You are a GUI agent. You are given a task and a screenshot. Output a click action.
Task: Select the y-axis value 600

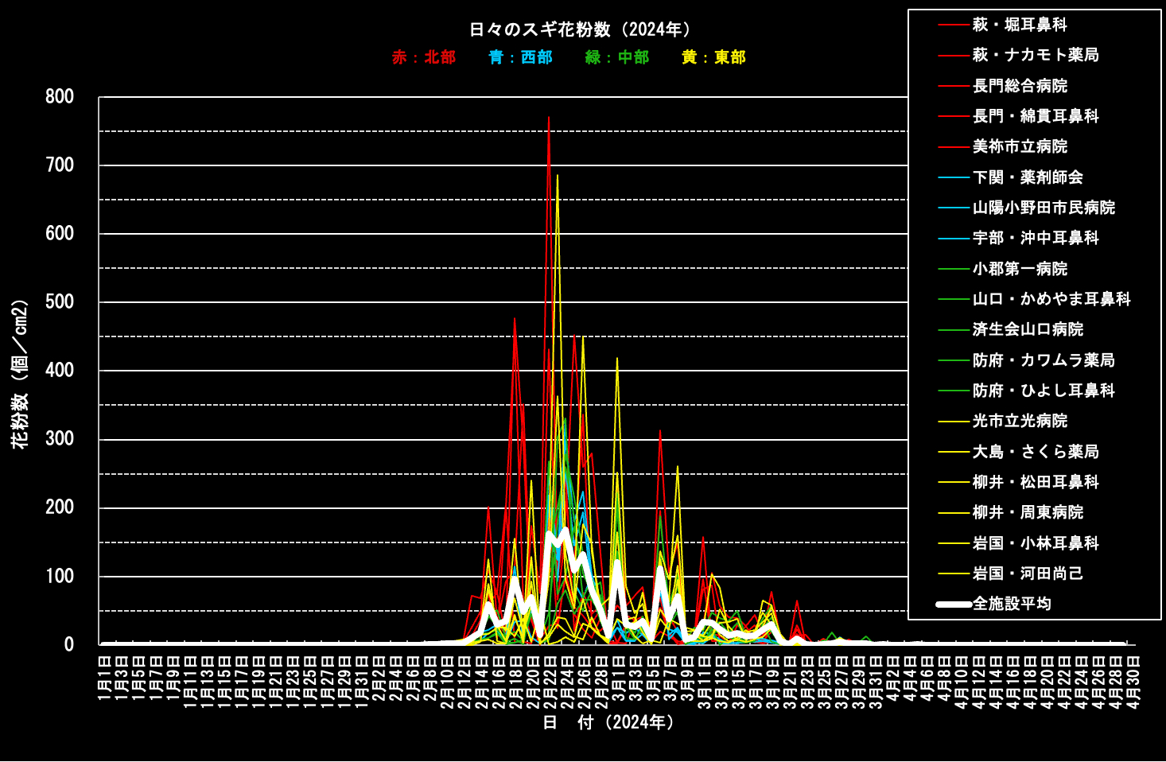60,234
